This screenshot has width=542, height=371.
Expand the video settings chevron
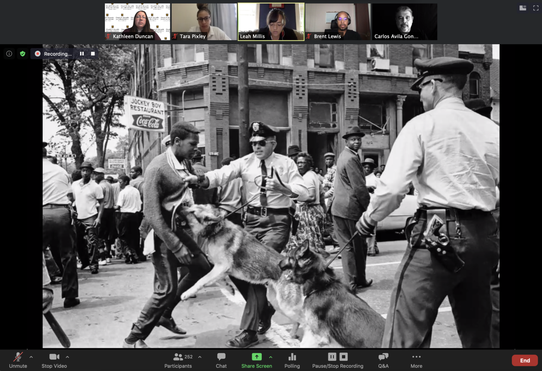point(67,357)
